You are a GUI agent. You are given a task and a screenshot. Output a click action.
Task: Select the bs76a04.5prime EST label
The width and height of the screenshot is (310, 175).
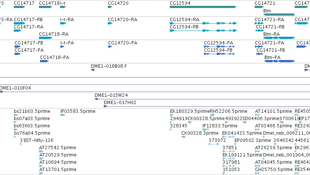[x=32, y=133]
